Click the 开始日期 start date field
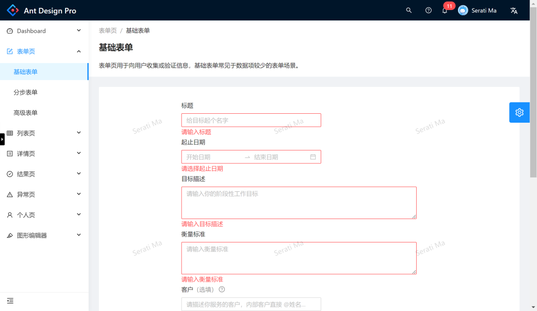 coord(213,157)
